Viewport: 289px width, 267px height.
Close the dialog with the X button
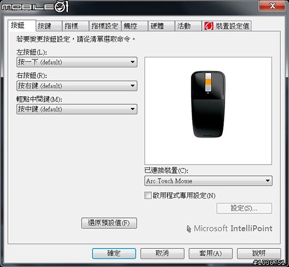(272, 6)
